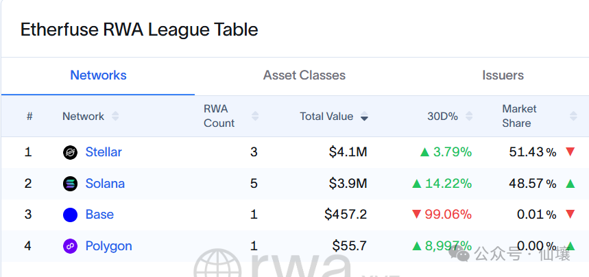This screenshot has width=589, height=277.
Task: Sort by RWA Count column sort icon
Action: coord(255,117)
